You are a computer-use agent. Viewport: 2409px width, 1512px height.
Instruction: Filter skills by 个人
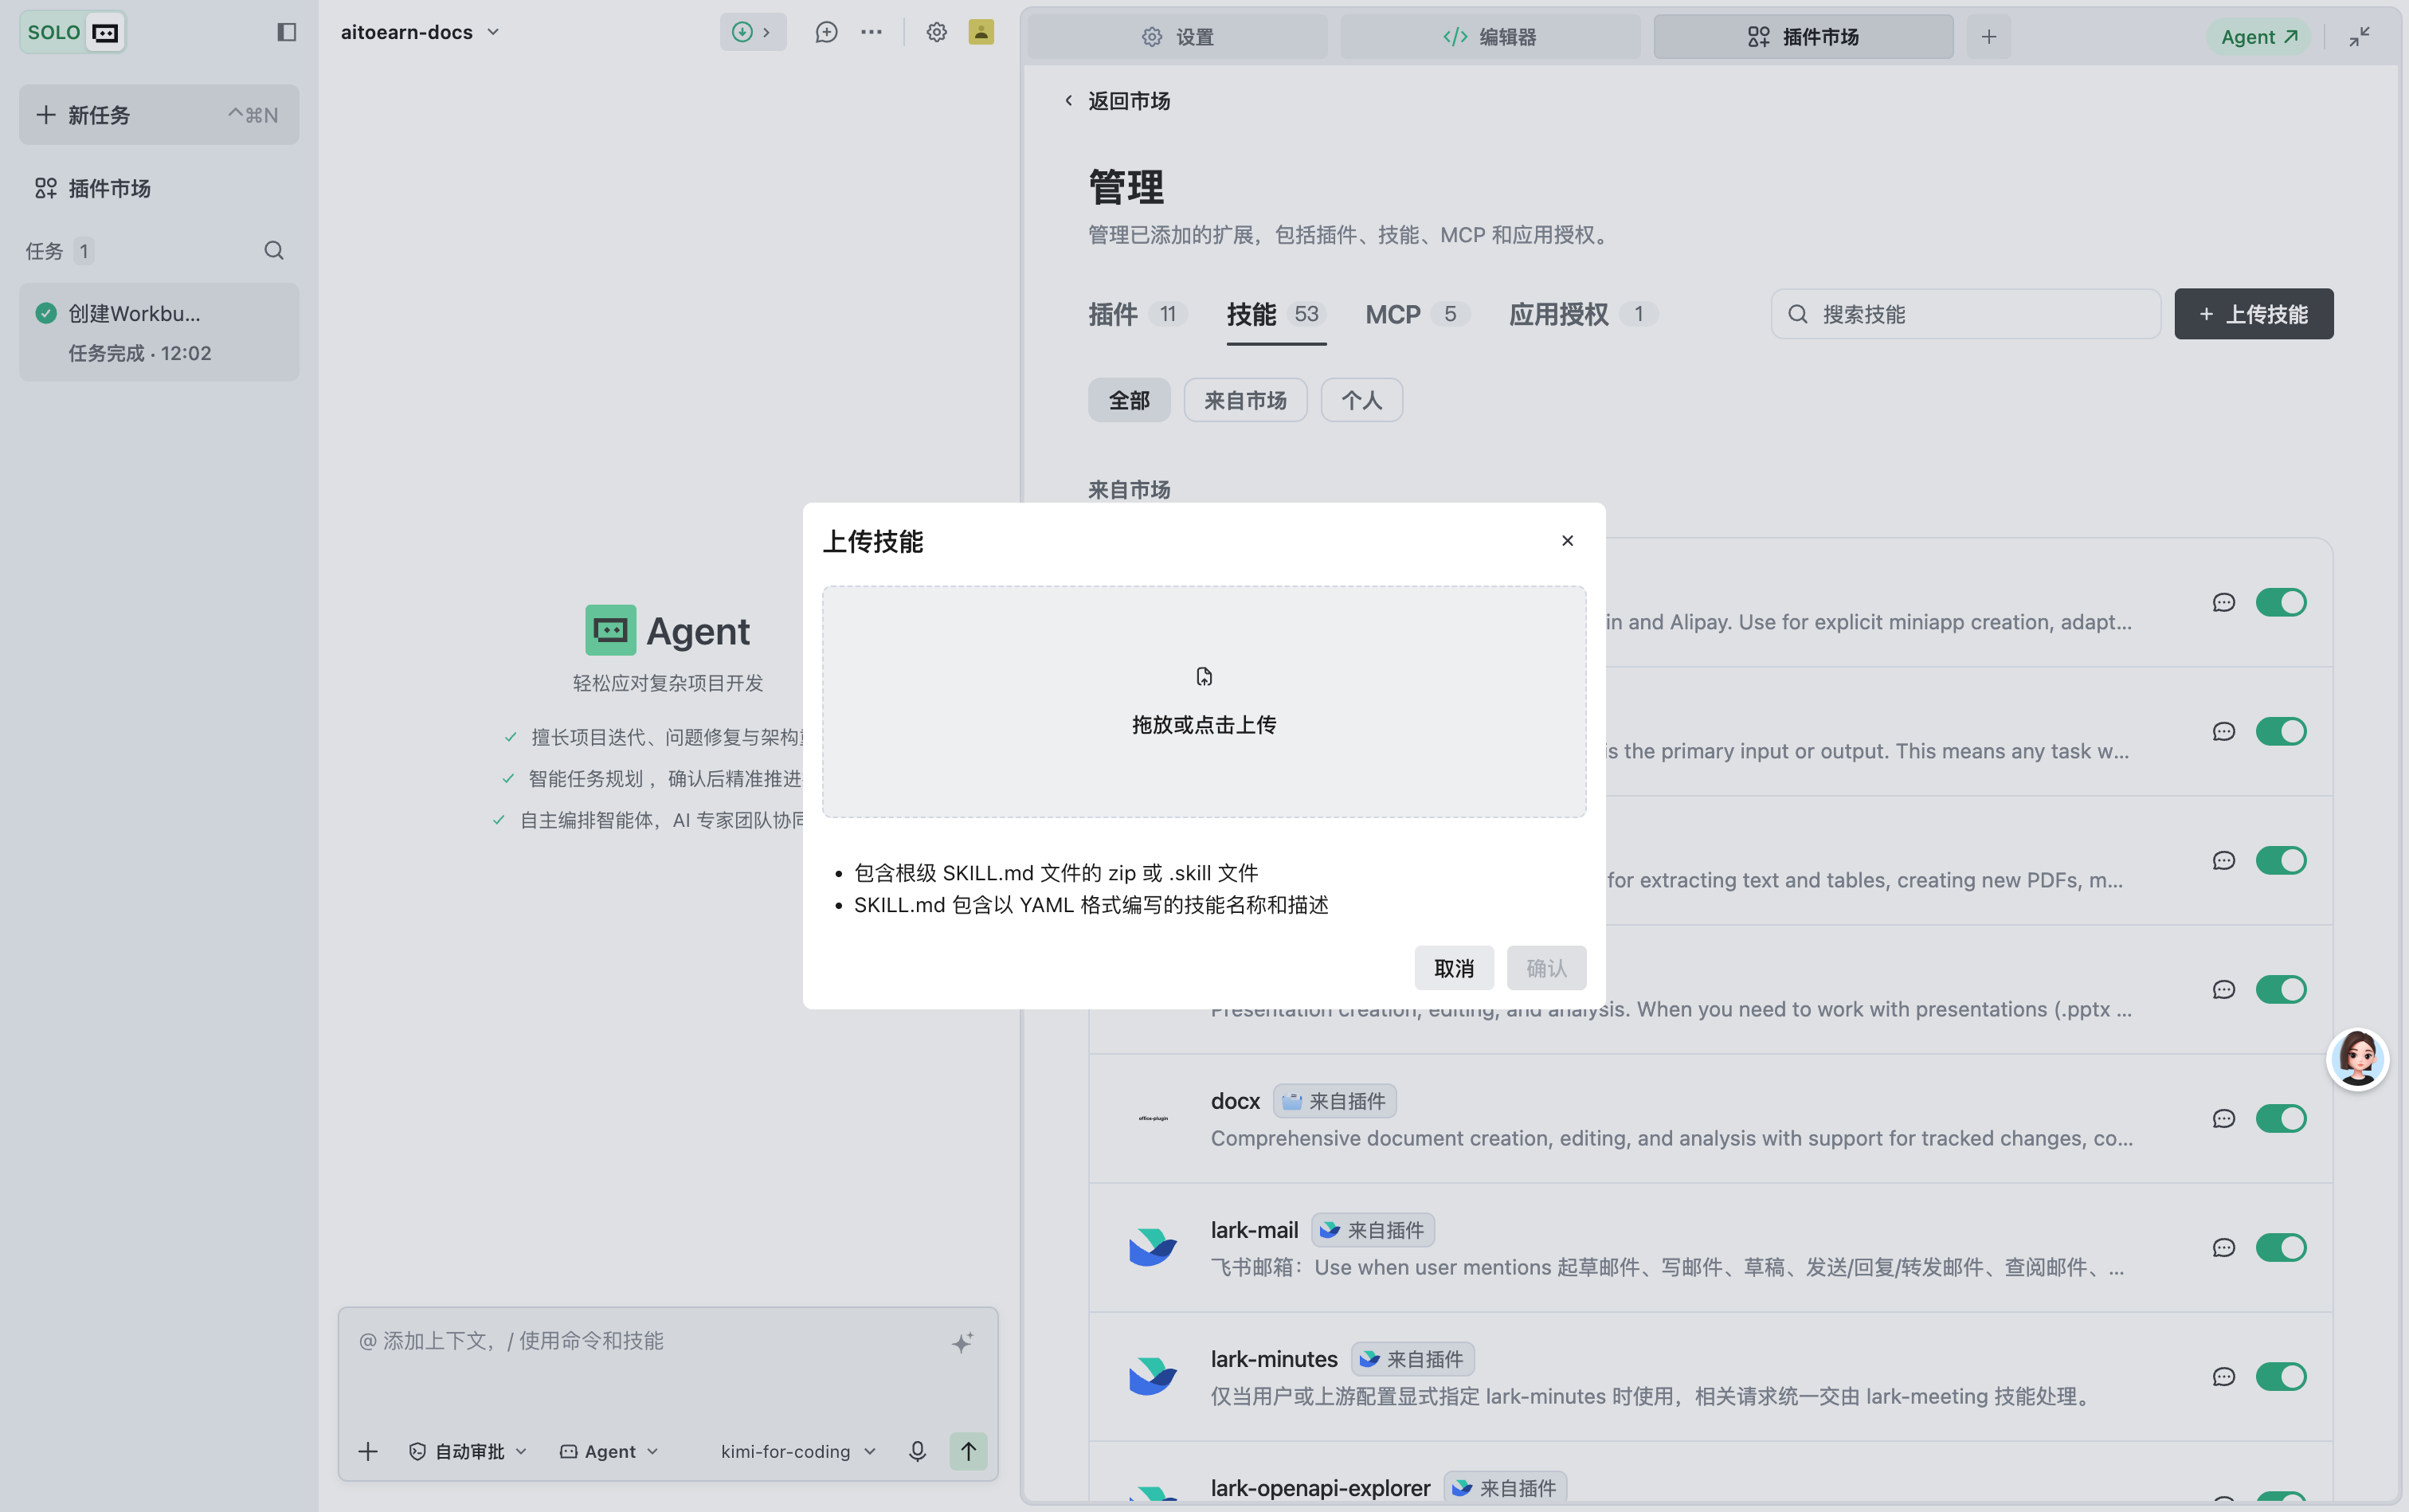click(1361, 400)
